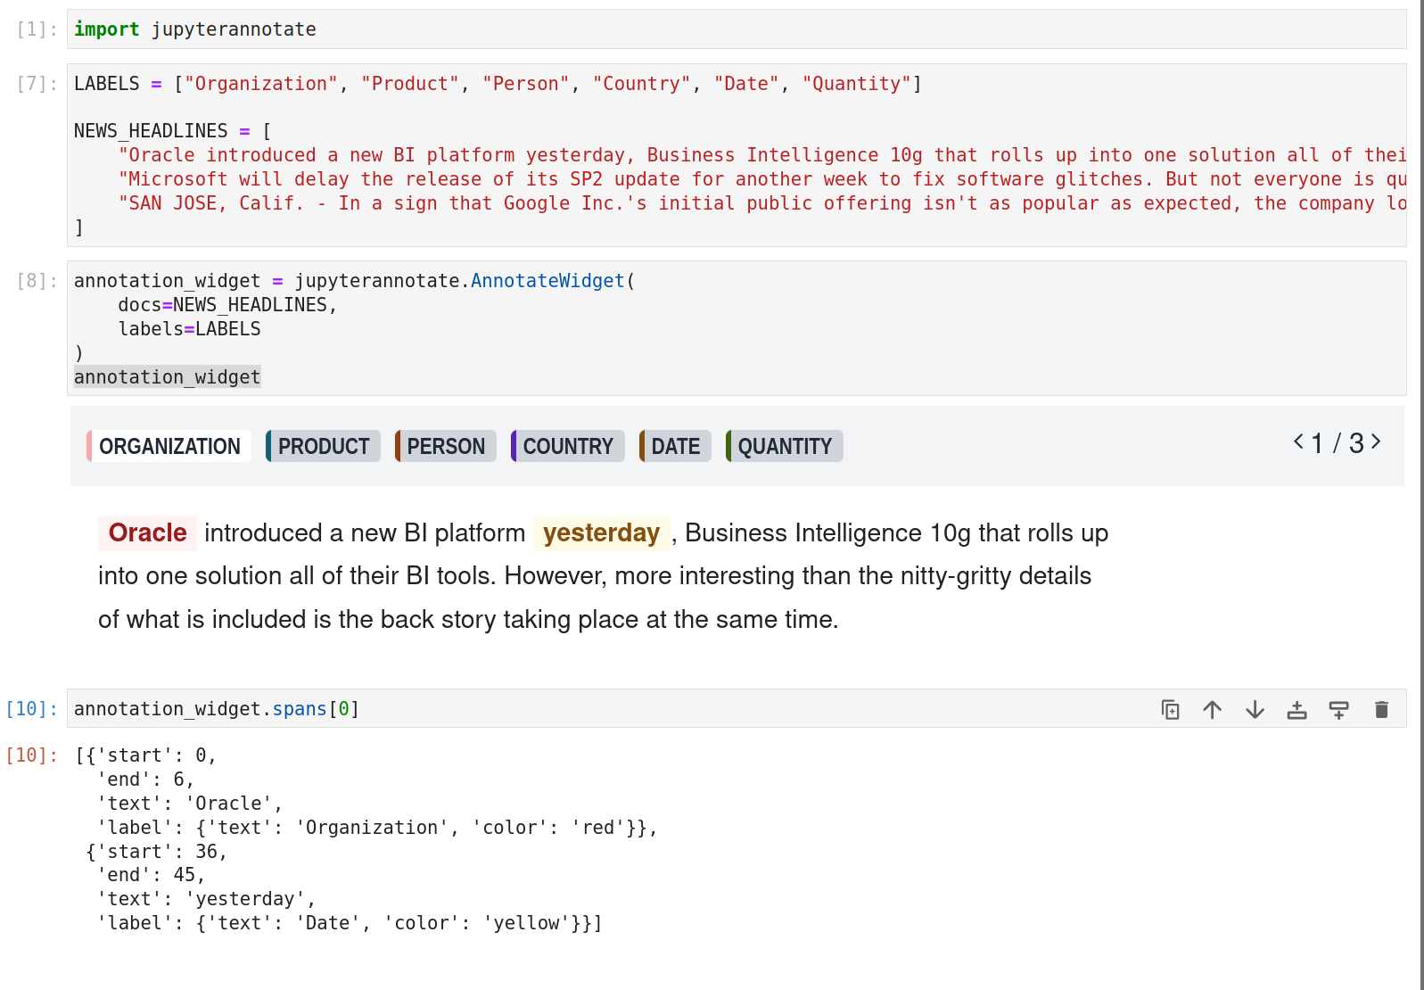The width and height of the screenshot is (1424, 990).
Task: Click the "'color': 'yellow'" output line
Action: click(350, 923)
